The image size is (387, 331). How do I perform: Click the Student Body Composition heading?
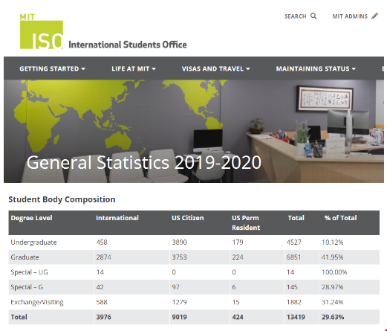[x=62, y=199]
